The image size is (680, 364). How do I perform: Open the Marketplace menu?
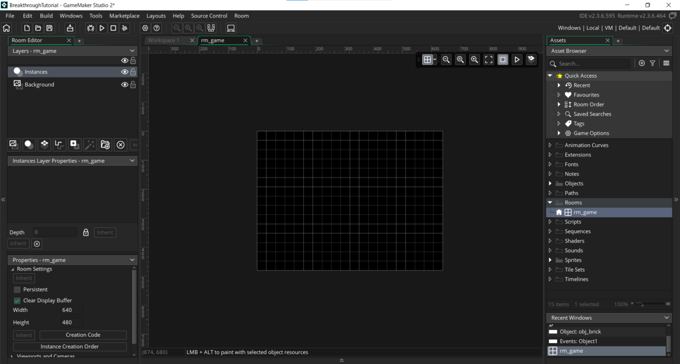pyautogui.click(x=124, y=16)
